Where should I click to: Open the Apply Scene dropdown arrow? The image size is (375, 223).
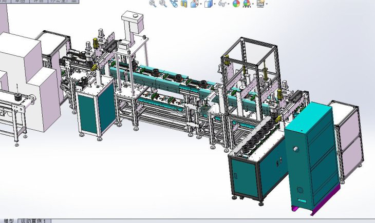click(252, 4)
